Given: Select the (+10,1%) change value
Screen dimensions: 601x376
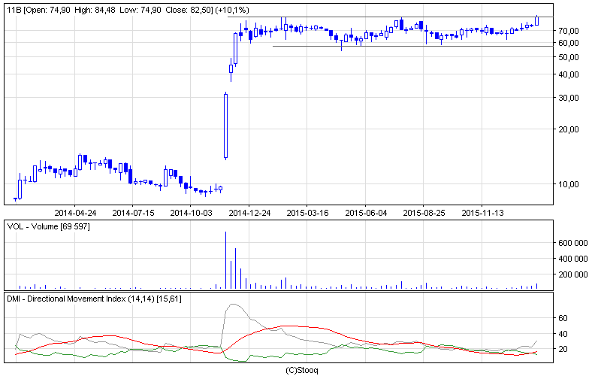Looking at the screenshot, I should tap(232, 10).
